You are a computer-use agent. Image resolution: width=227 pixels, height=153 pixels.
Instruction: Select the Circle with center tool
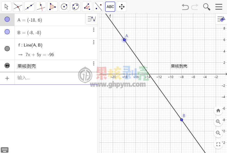(x=64, y=7)
